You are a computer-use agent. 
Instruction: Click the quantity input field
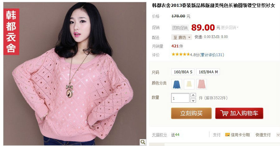pyautogui.click(x=180, y=98)
